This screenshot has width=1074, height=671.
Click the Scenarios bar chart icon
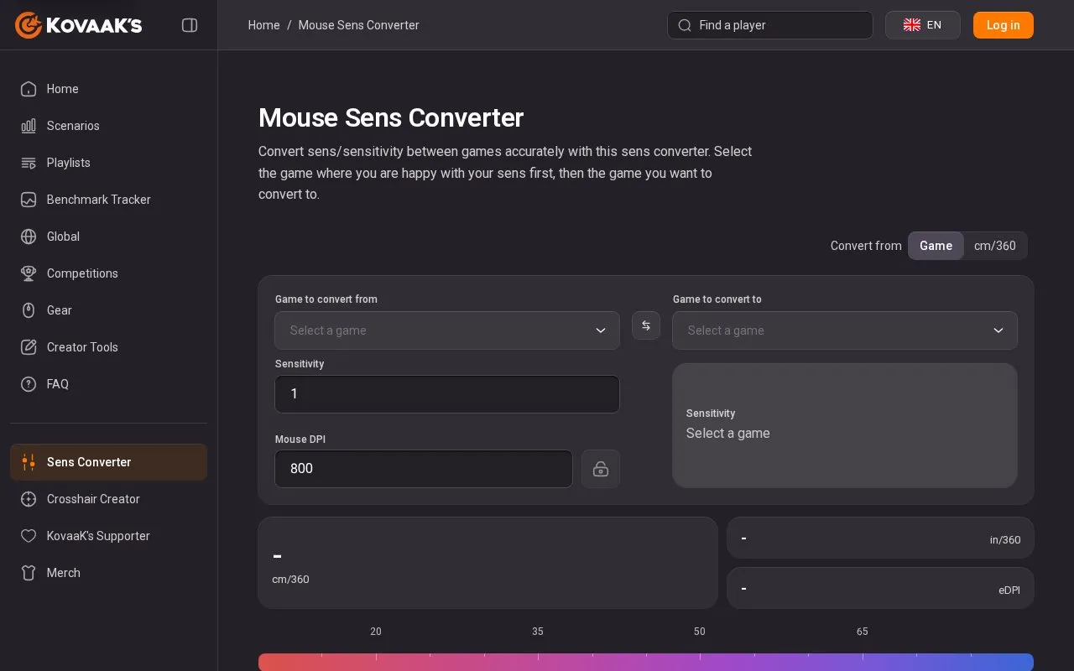pyautogui.click(x=29, y=126)
